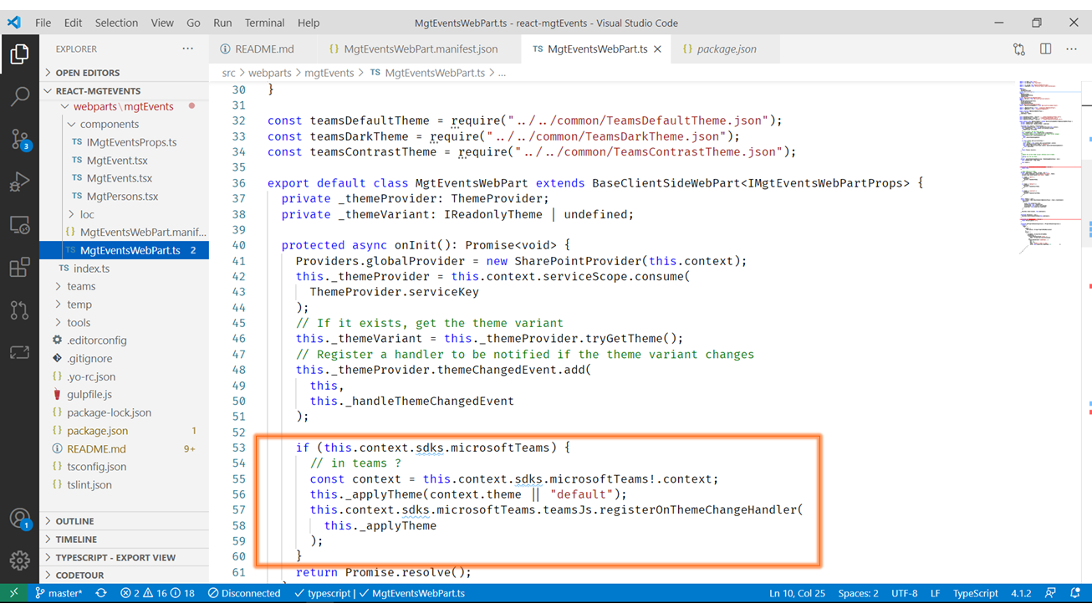1092x614 pixels.
Task: Expand the TIMELINE section
Action: 76,540
